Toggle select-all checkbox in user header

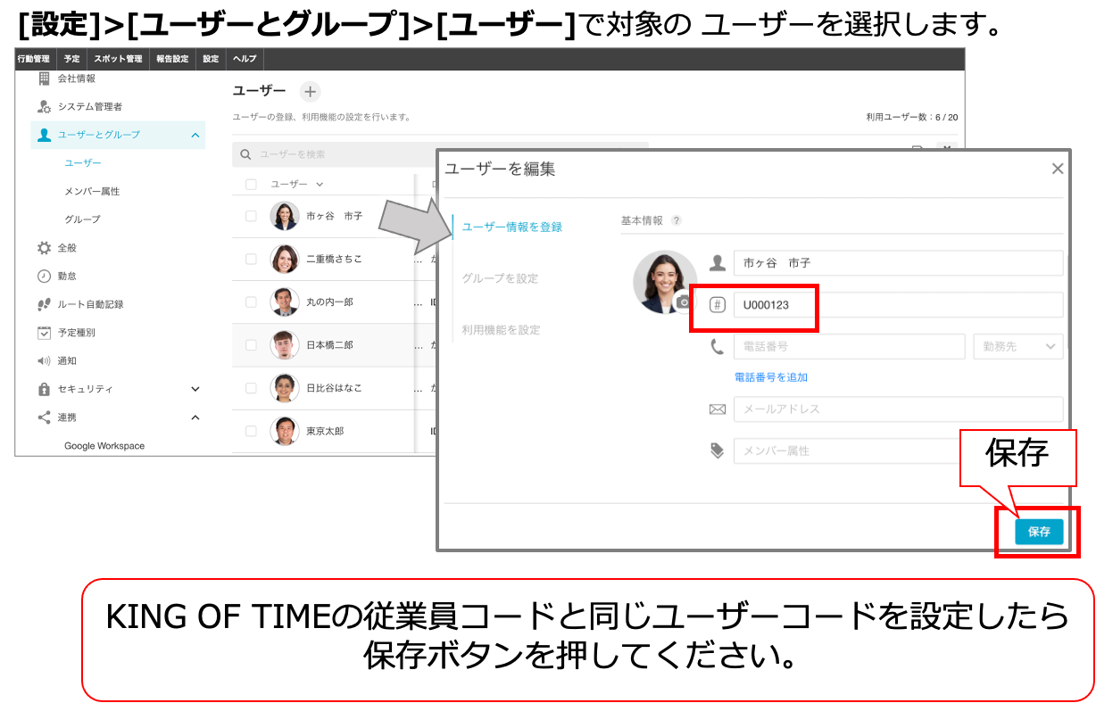(251, 184)
